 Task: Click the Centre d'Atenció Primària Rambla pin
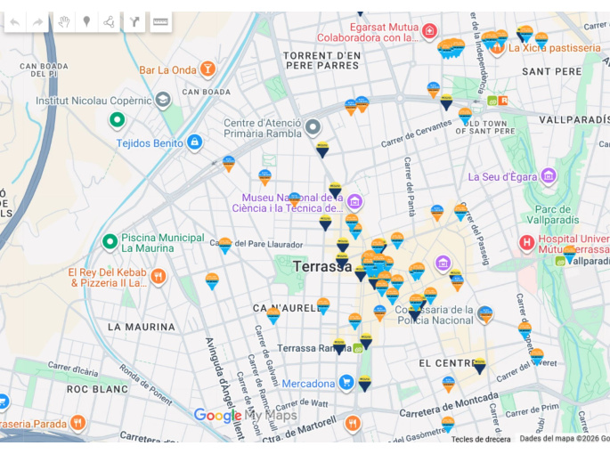click(x=313, y=127)
